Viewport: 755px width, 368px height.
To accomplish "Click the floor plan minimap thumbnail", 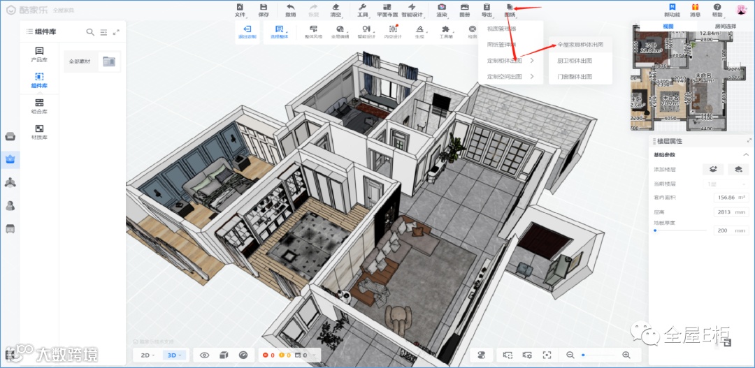I will pos(689,81).
